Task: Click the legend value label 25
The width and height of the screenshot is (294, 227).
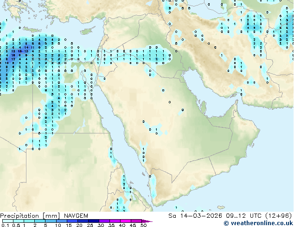Action: [90, 225]
